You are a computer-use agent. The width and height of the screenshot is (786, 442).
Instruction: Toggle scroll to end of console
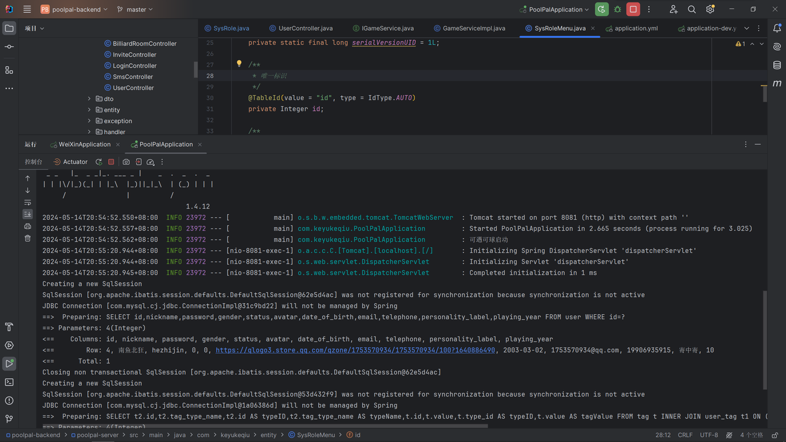tap(28, 214)
